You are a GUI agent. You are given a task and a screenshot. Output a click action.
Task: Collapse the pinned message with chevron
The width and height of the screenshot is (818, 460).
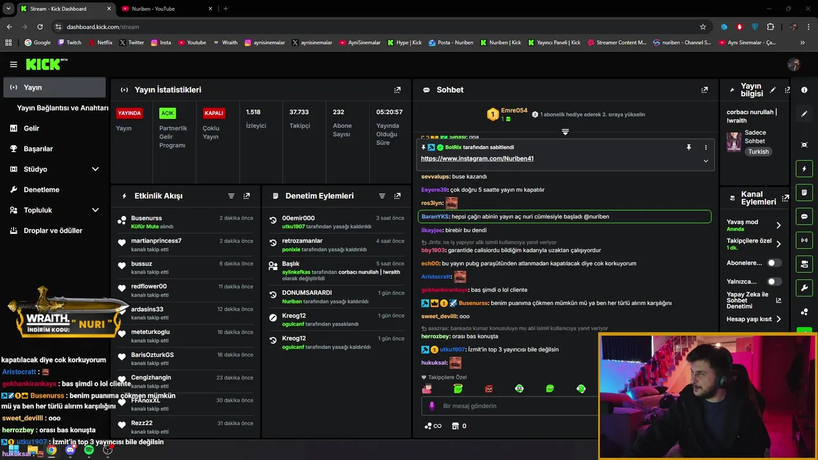706,160
